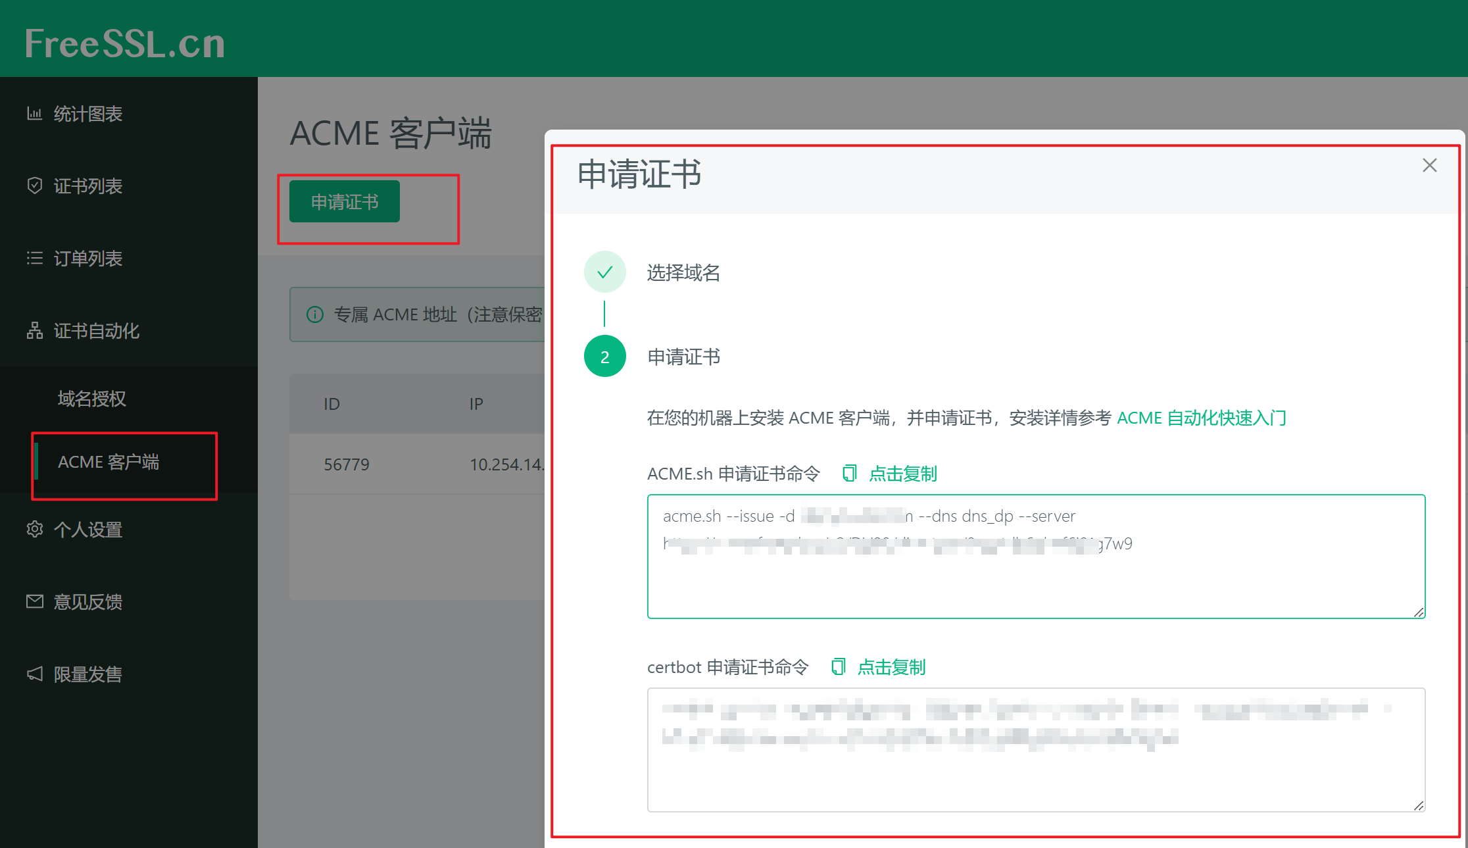Open the 域名授权 submenu item
This screenshot has height=848, width=1468.
click(x=92, y=399)
